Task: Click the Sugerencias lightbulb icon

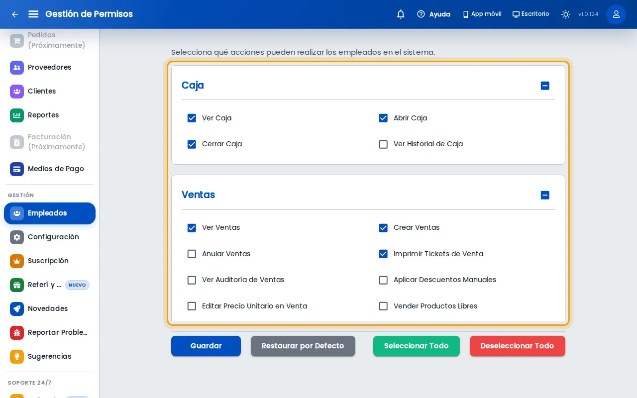Action: click(17, 356)
